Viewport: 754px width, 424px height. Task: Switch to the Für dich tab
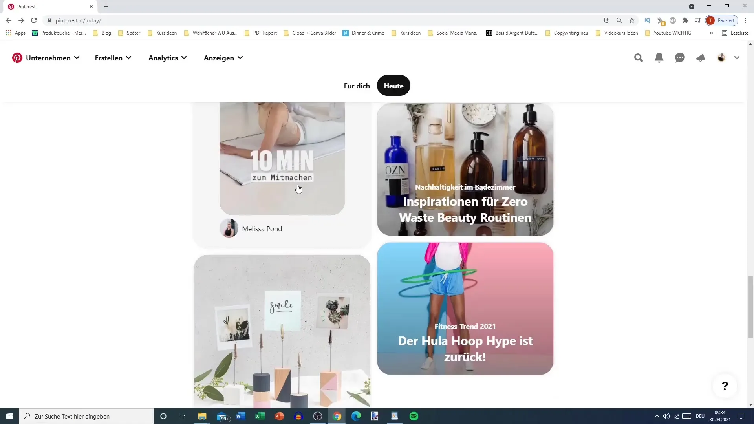(357, 86)
